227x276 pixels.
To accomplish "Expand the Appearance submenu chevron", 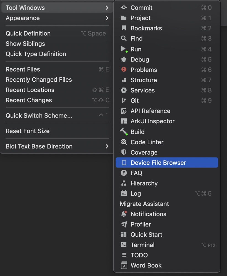I will [x=107, y=18].
